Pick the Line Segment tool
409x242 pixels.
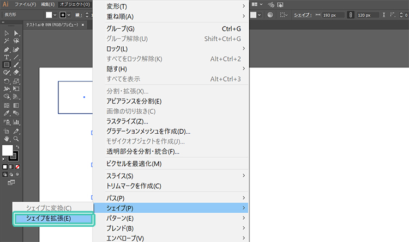[x=16, y=57]
